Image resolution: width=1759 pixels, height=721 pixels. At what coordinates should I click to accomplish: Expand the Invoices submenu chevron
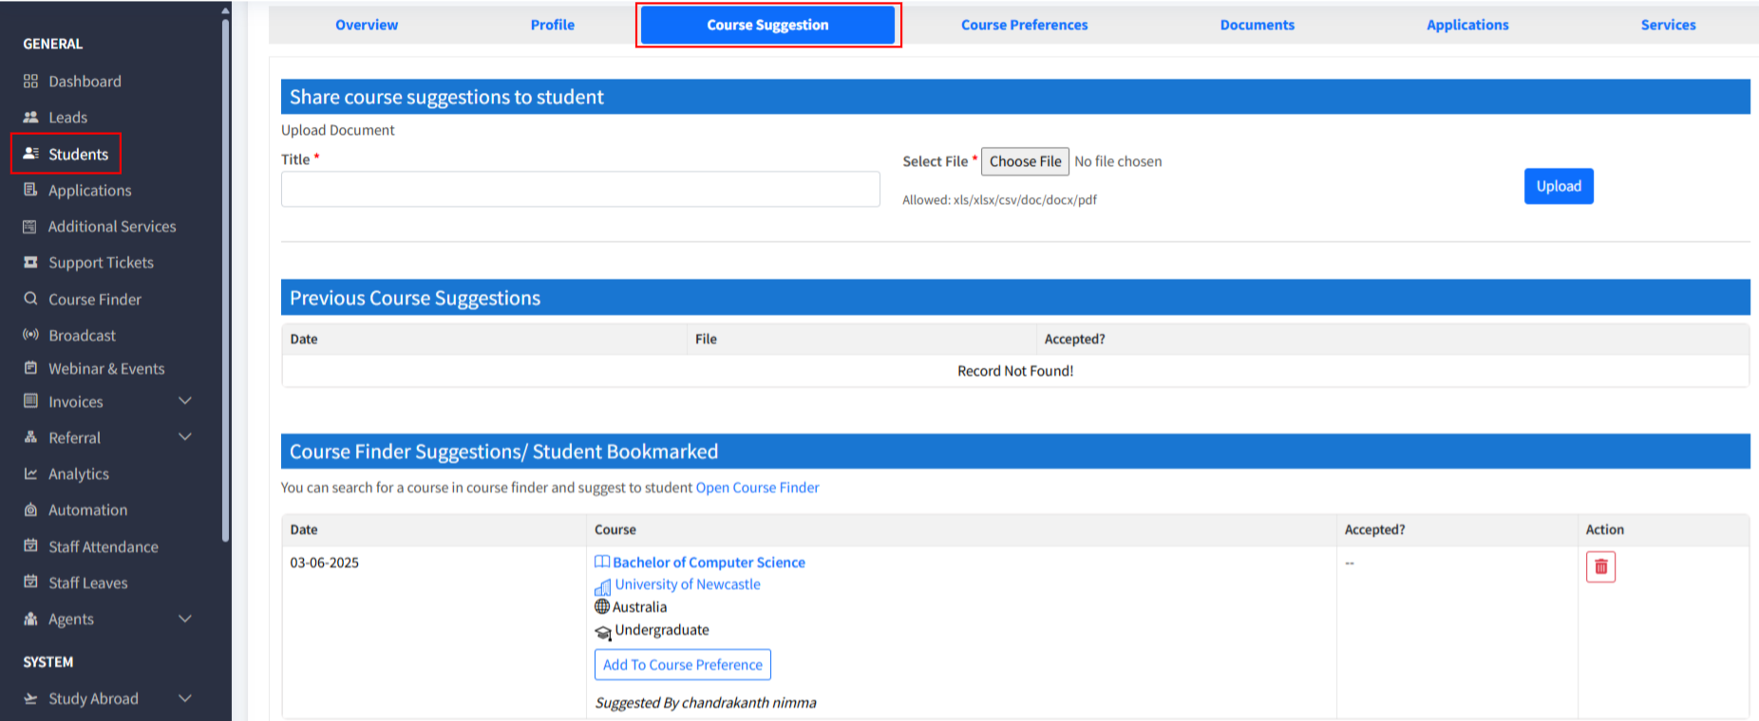[x=185, y=401]
